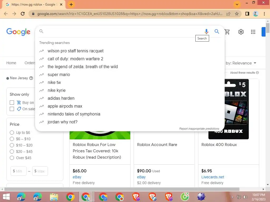Open the New Jersey location help icon
Image resolution: width=270 pixels, height=202 pixels.
pos(31,78)
